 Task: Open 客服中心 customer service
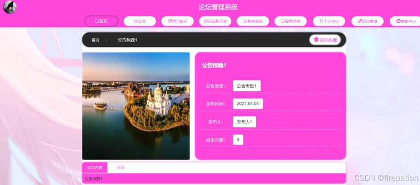[x=406, y=21]
